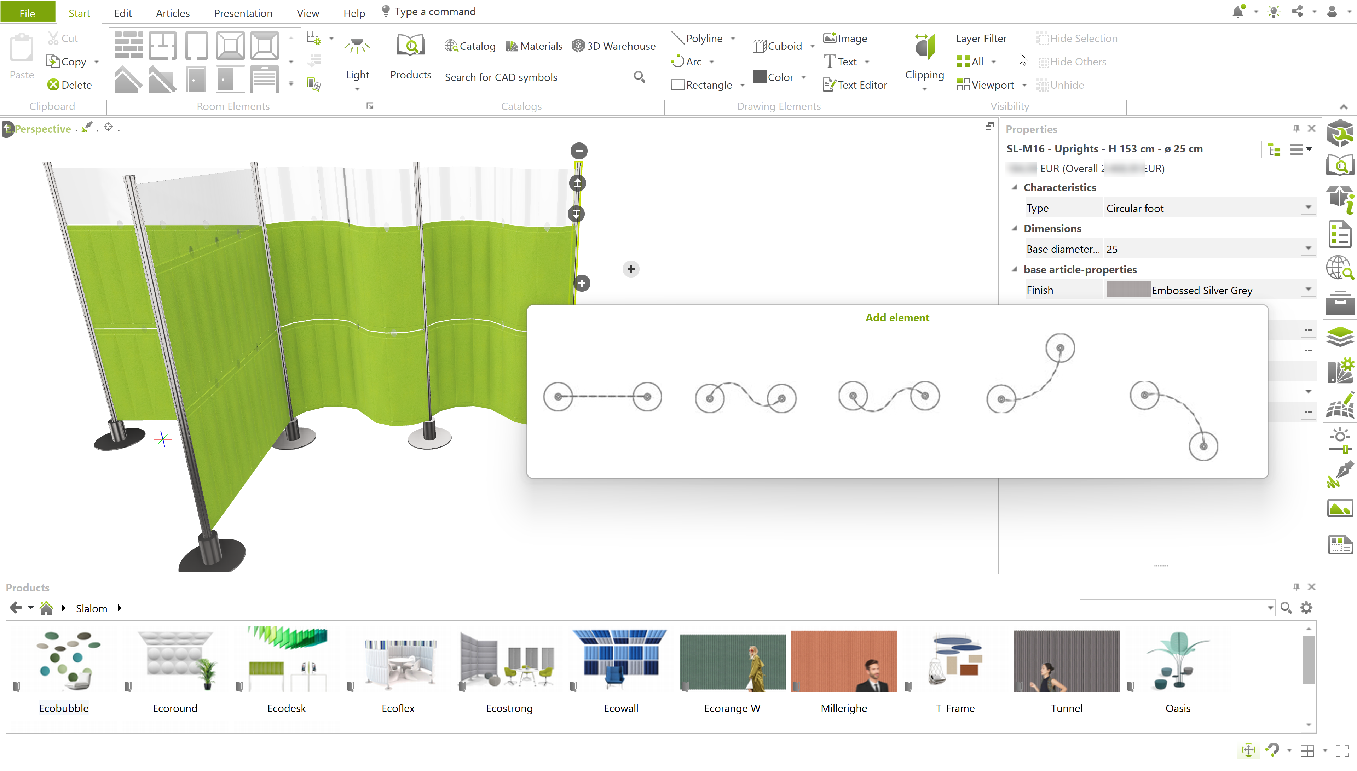Switch to the Edit tab
The image size is (1357, 771).
pos(123,13)
